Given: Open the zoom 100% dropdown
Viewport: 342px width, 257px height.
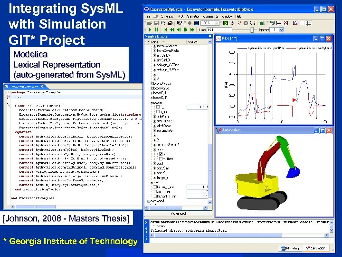Looking at the screenshot, I should (x=217, y=23).
